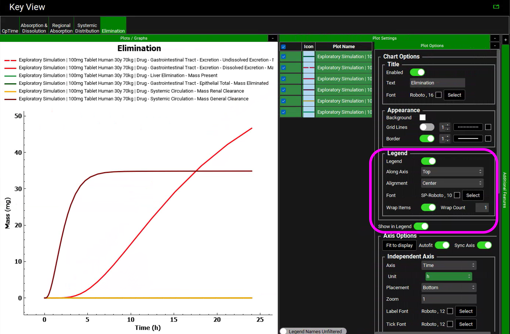This screenshot has width=510, height=334.
Task: Collapse the Plot Options panel with minus
Action: click(x=495, y=45)
